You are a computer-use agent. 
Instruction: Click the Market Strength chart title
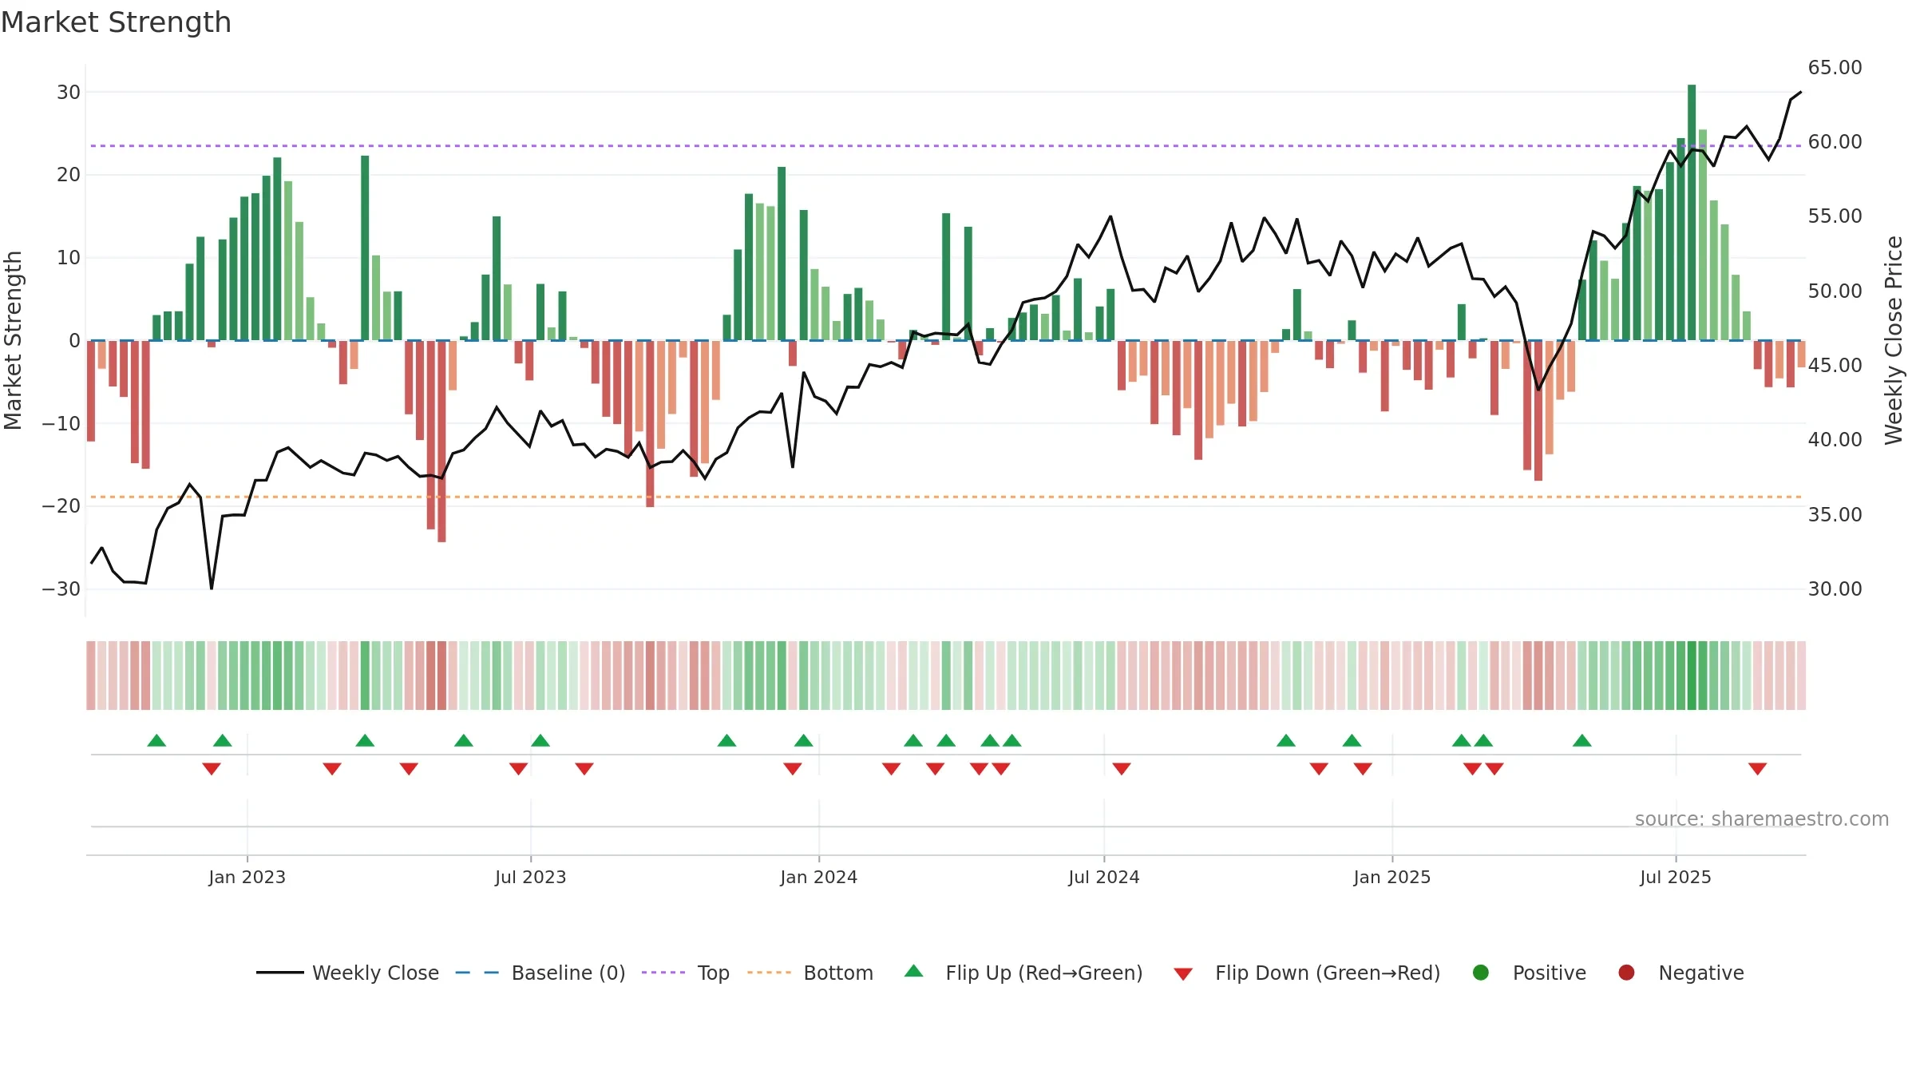116,22
